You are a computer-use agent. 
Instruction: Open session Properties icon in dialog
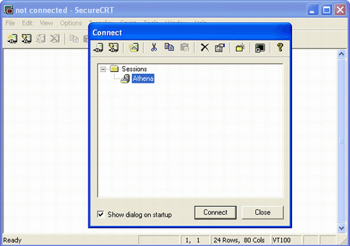(219, 47)
